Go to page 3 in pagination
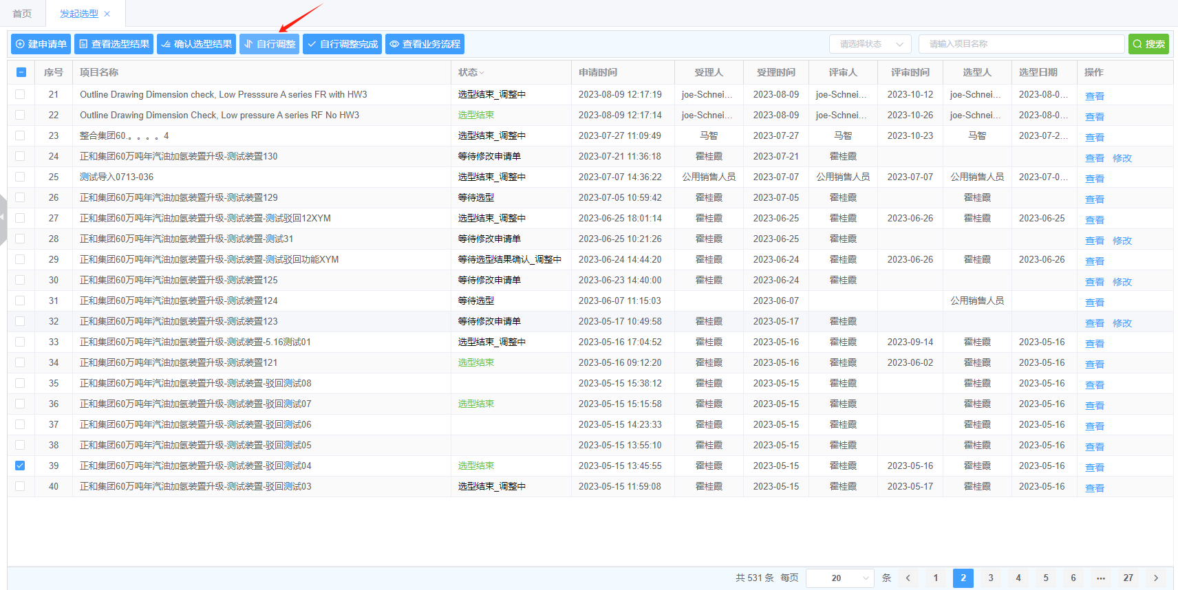 click(x=991, y=578)
